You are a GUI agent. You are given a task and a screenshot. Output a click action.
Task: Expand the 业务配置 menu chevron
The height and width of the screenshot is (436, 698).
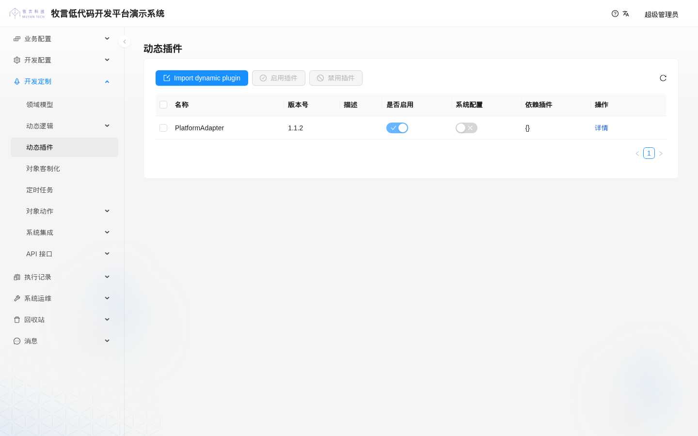107,39
